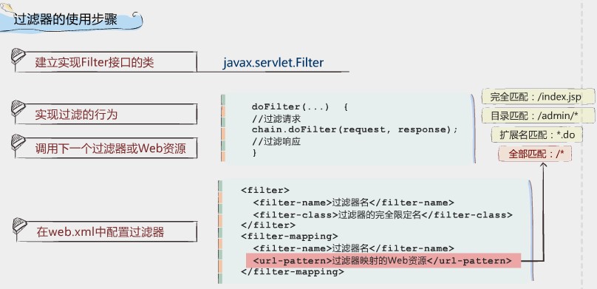Click the 目录匹配：/admin/* tag
The width and height of the screenshot is (597, 289).
coord(538,116)
